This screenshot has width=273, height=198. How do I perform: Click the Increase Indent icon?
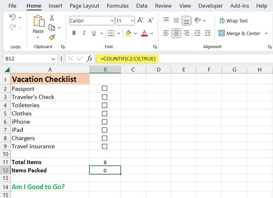[x=207, y=33]
